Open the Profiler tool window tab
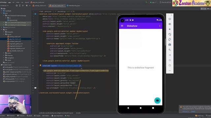The width and height of the screenshot is (211, 118). (x=45, y=116)
